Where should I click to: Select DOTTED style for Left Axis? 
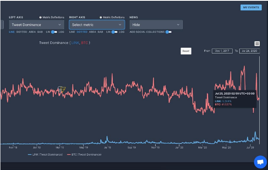[x=22, y=32]
